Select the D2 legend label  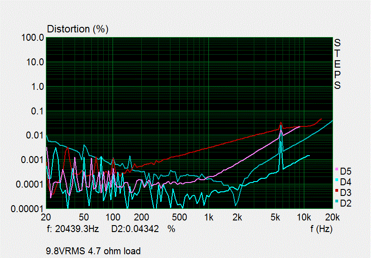(x=346, y=203)
